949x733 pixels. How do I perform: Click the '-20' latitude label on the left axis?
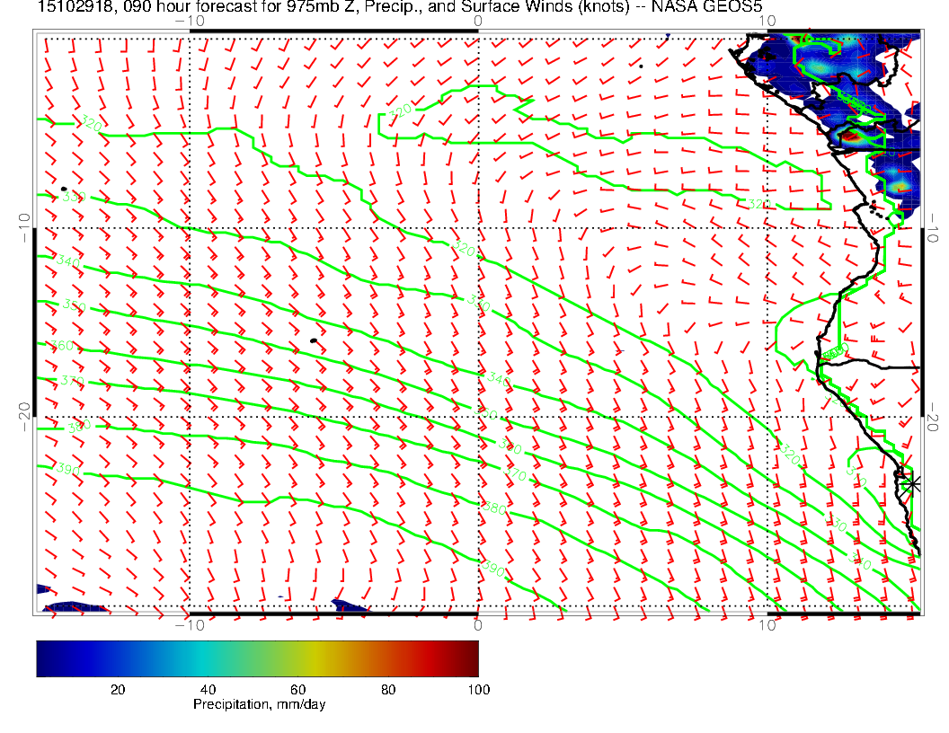pos(24,416)
